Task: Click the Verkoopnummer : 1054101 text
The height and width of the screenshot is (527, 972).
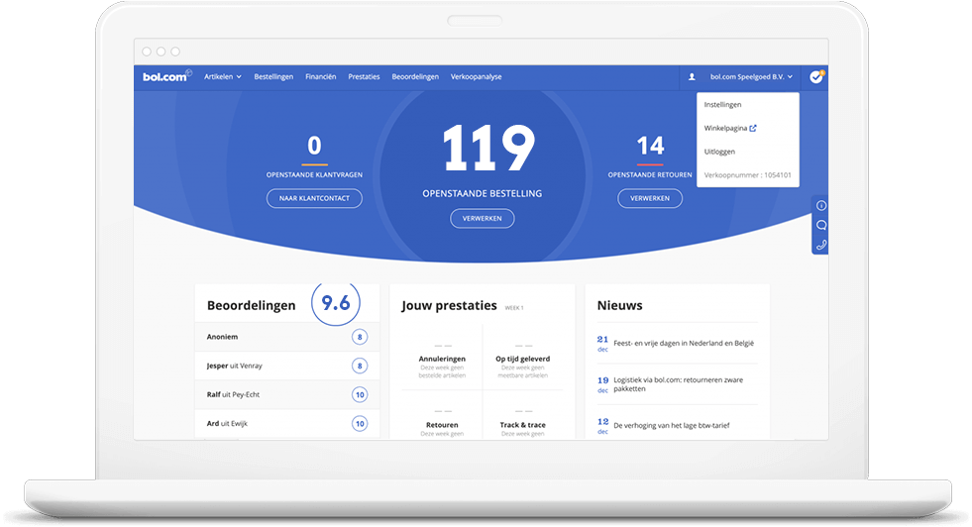Action: (x=748, y=175)
